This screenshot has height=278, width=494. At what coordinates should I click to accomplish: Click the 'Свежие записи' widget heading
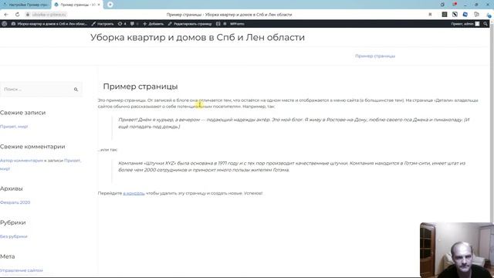coord(22,113)
